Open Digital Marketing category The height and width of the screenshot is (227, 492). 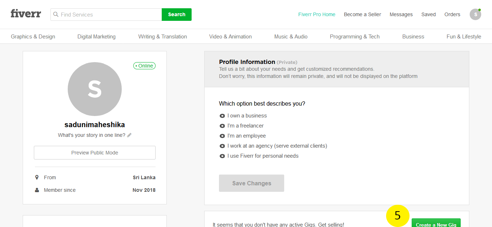coord(97,37)
